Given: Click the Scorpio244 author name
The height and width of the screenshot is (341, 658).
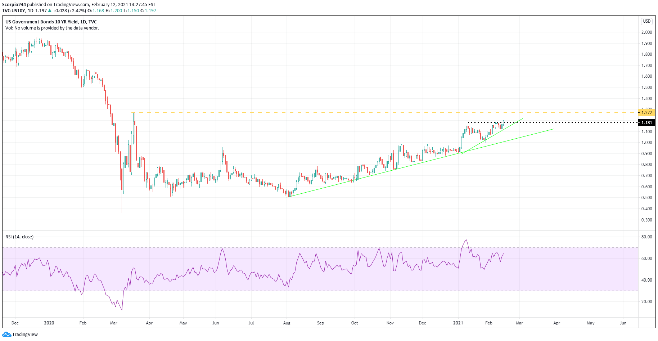Looking at the screenshot, I should [x=14, y=5].
